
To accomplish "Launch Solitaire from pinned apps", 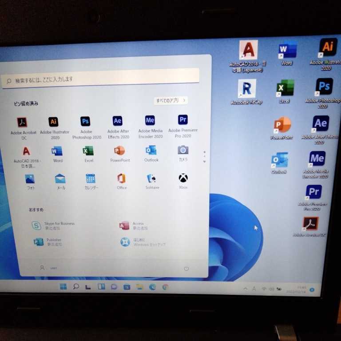I will [x=152, y=181].
